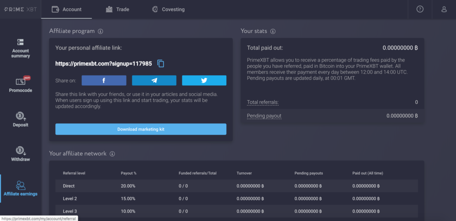This screenshot has height=221, width=456.
Task: Click the Affiliate earnings people icon
Action: [20, 185]
